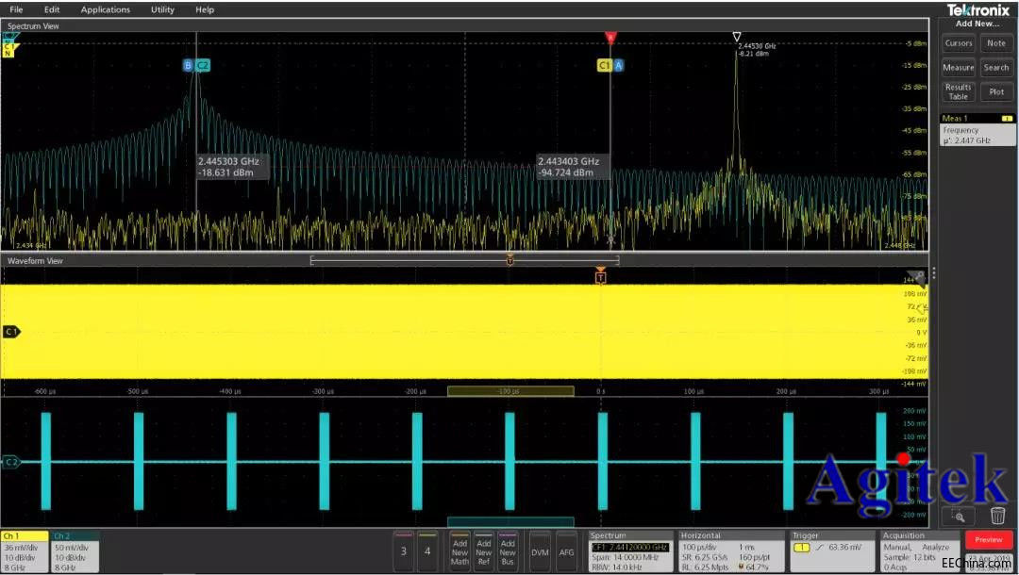The image size is (1019, 575).
Task: Click the CF 2.44120000 GHz field
Action: pos(630,548)
